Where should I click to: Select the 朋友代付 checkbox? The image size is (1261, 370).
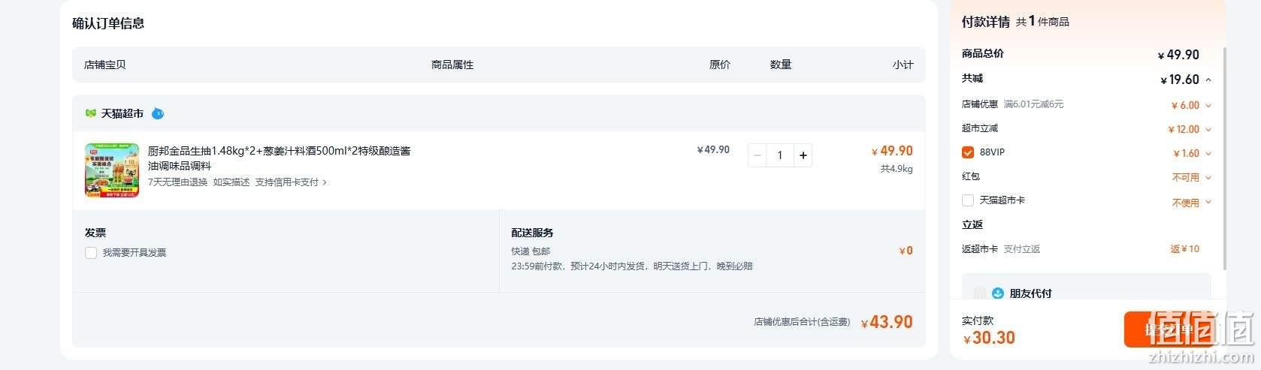980,293
